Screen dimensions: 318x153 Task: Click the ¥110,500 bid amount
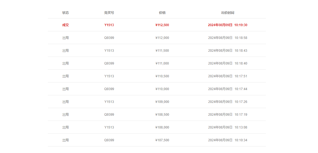coord(162,76)
